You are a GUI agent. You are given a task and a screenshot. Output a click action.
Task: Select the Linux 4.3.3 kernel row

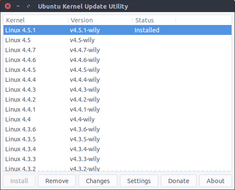point(117,159)
